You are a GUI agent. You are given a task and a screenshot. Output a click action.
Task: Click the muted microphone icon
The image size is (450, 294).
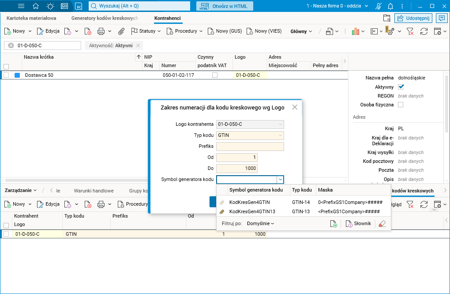pos(379,6)
